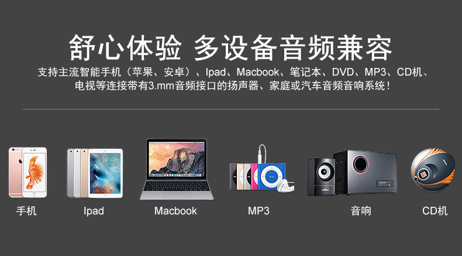Click the rose gold iPhone image

coord(27,172)
